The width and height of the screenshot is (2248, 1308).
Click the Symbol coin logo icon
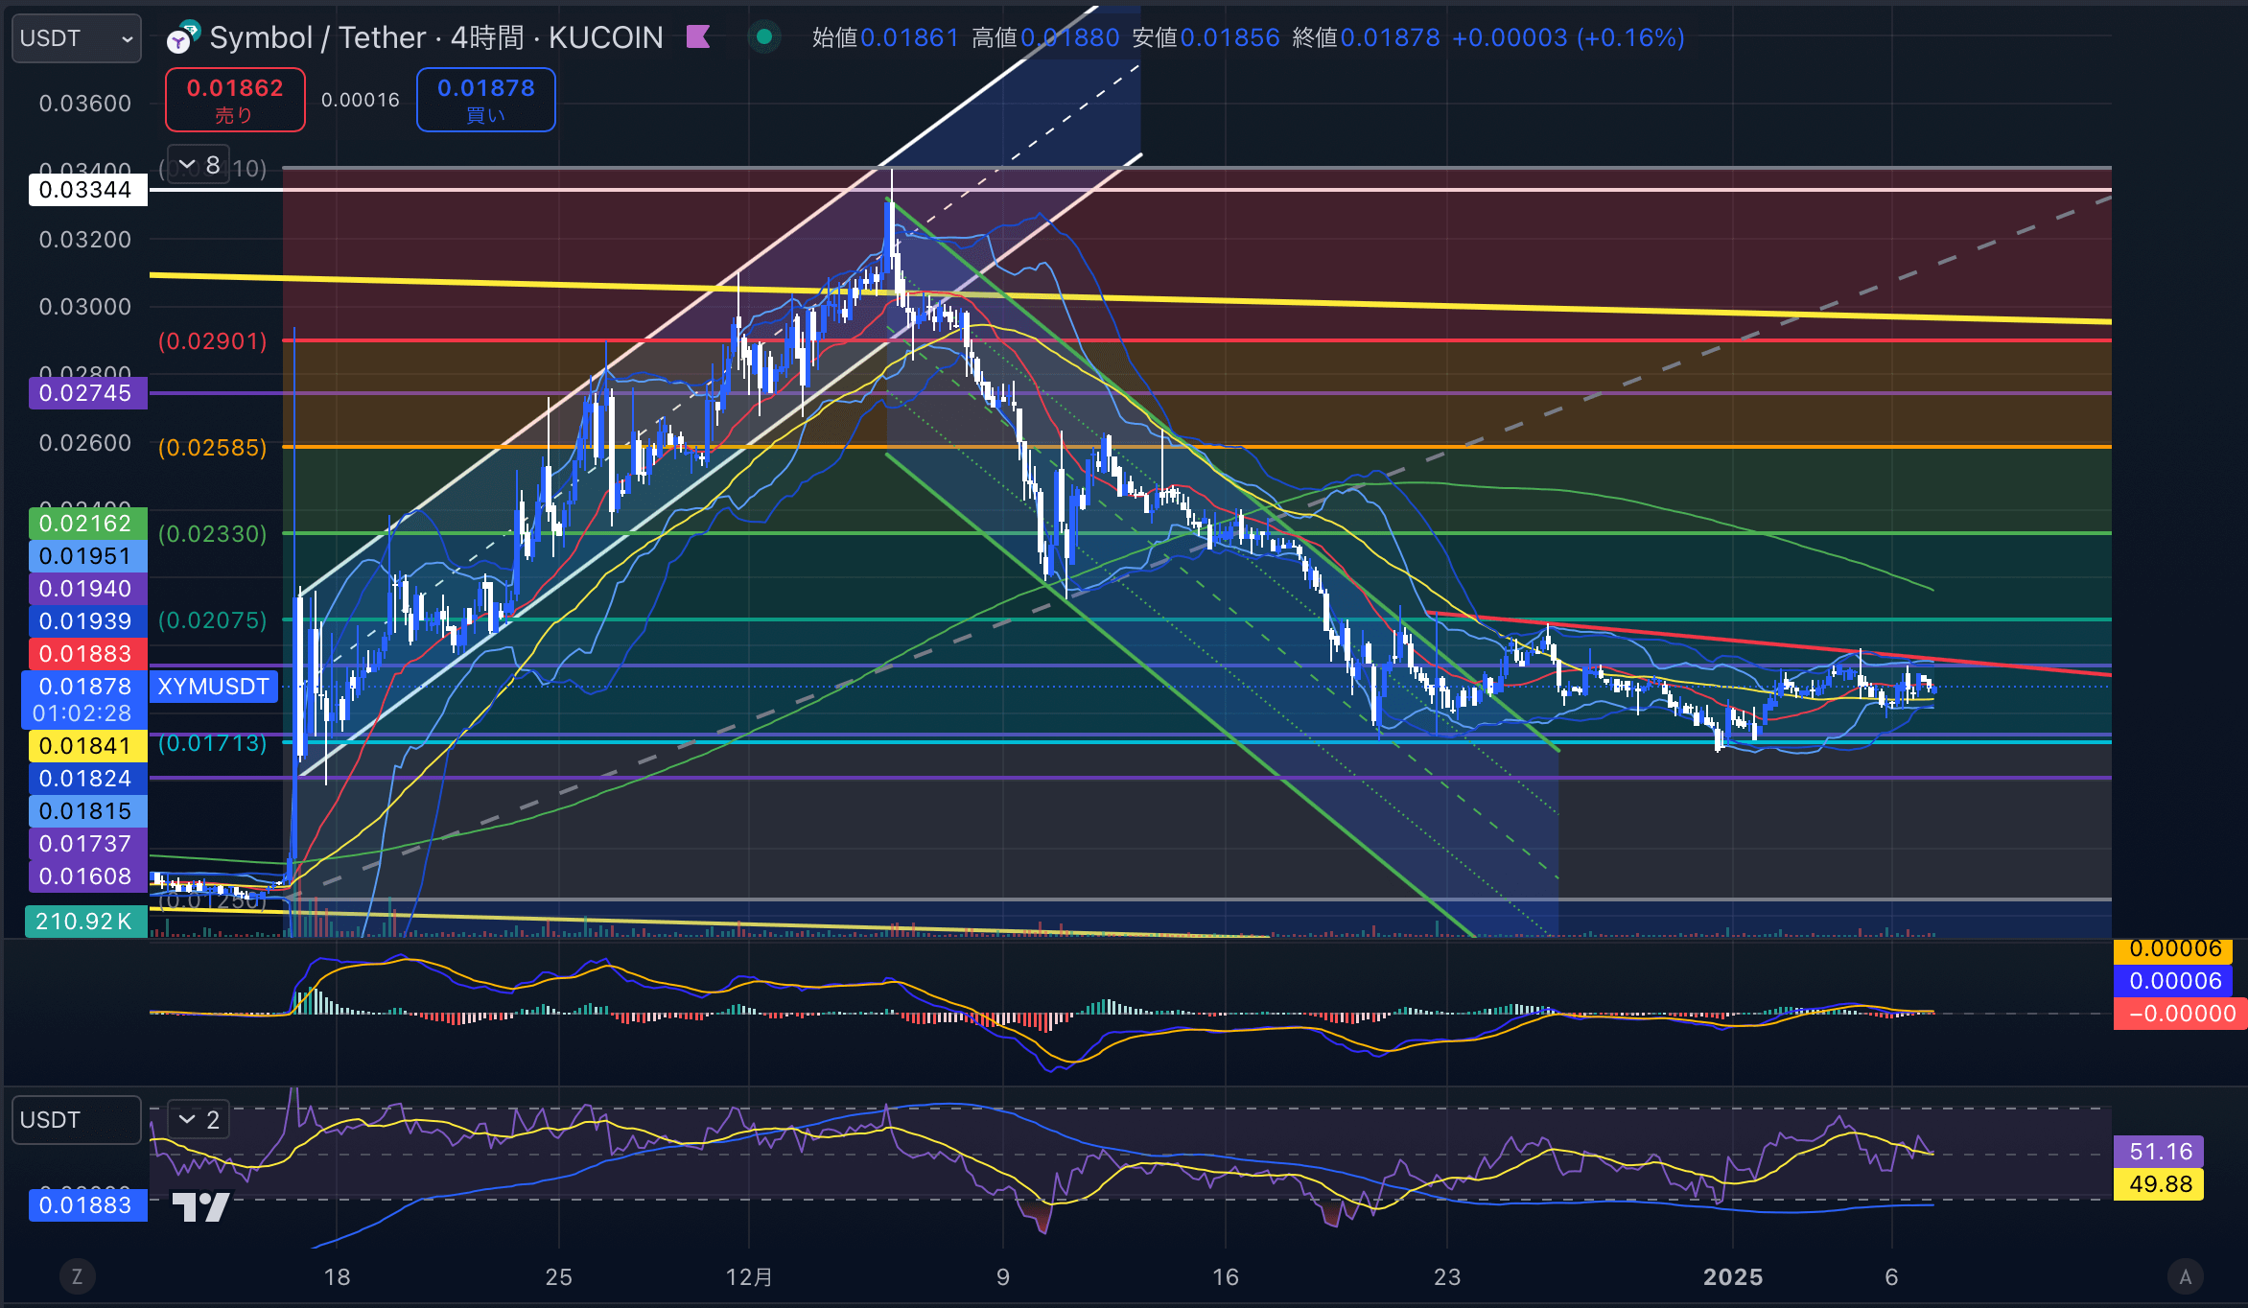[x=181, y=37]
